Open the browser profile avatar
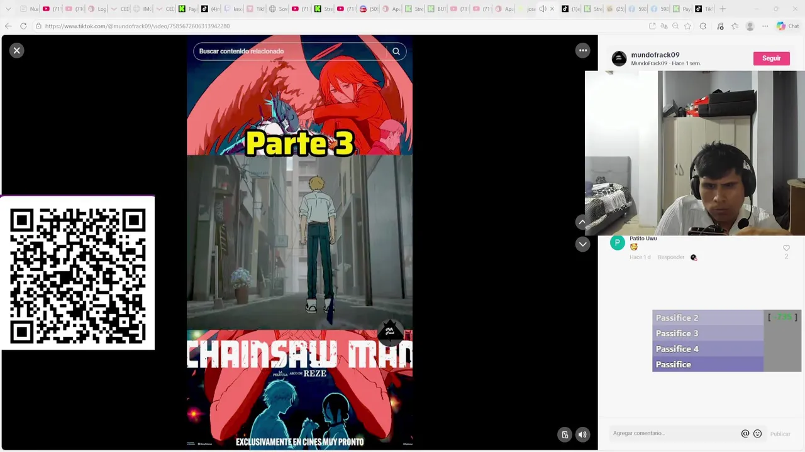Viewport: 805px width, 452px height. (x=750, y=26)
